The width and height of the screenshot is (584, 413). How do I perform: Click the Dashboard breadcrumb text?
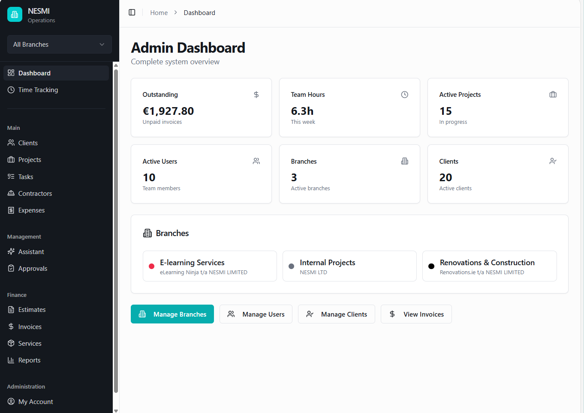tap(199, 13)
